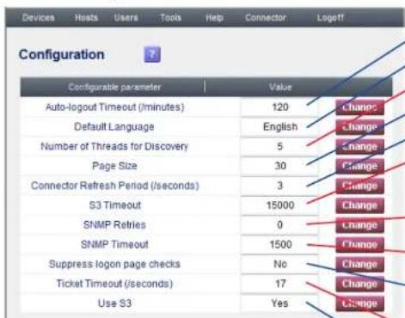
Task: Change the Use S3 setting
Action: pyautogui.click(x=359, y=303)
